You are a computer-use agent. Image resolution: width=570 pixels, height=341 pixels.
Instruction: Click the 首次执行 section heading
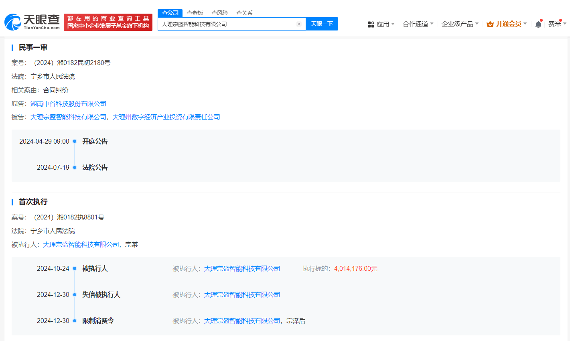pos(33,202)
